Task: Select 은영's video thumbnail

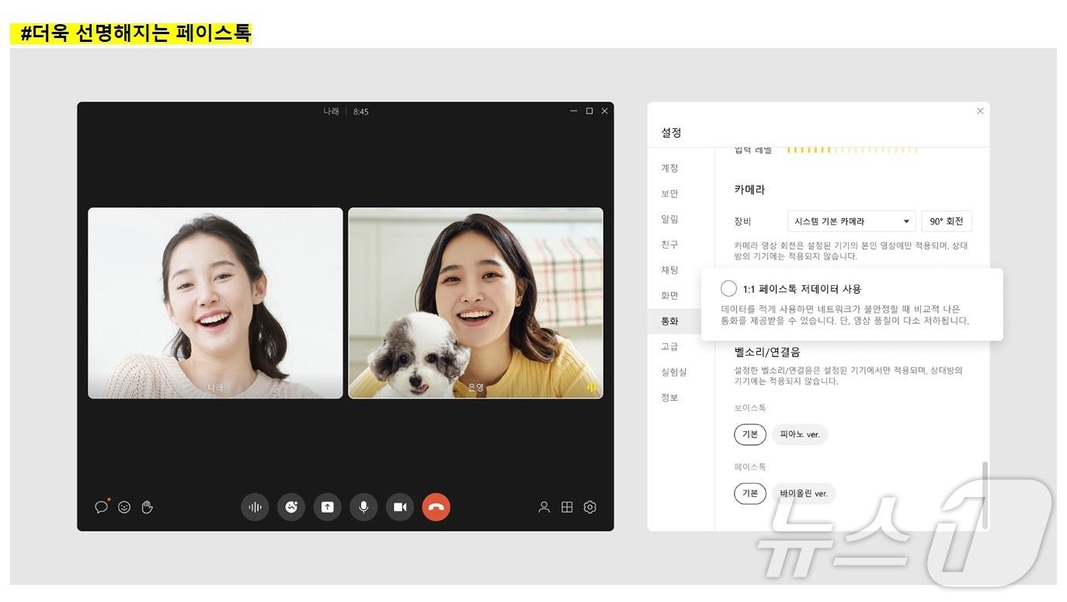Action: click(x=475, y=303)
